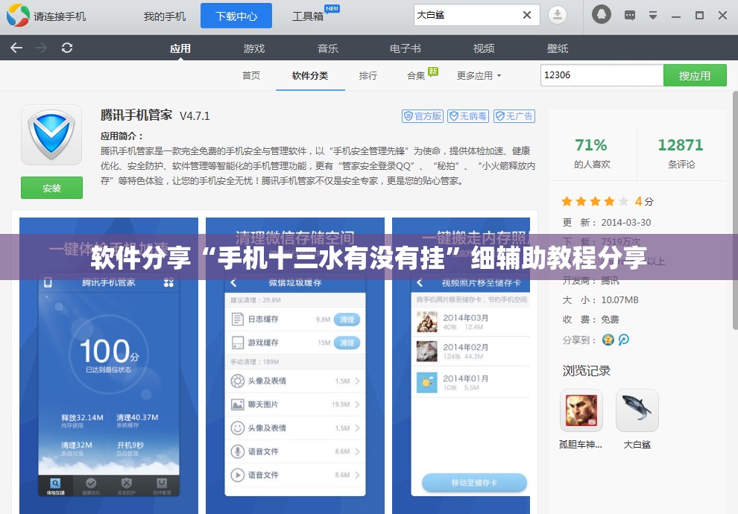
Task: Open user avatar account icon
Action: (601, 15)
